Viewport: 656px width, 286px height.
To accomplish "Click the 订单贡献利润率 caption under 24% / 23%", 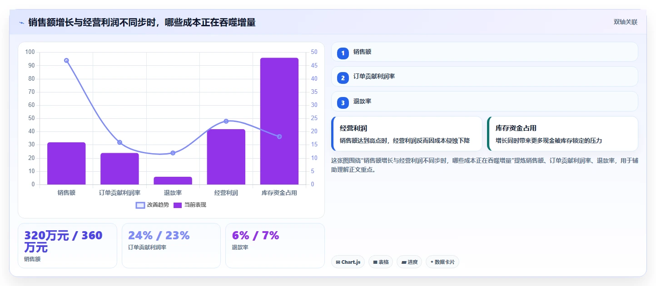I will tap(147, 247).
